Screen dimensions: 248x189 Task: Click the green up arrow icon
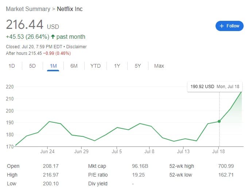point(53,37)
